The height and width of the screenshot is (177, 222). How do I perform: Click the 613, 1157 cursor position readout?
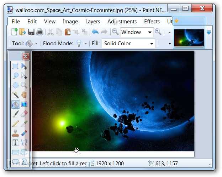(166, 164)
